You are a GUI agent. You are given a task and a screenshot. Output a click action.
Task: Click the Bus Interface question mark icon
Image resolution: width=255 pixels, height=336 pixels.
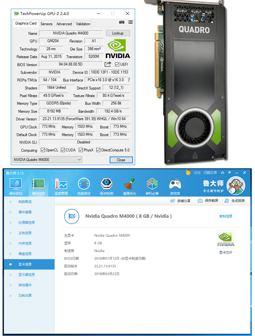[x=129, y=80]
